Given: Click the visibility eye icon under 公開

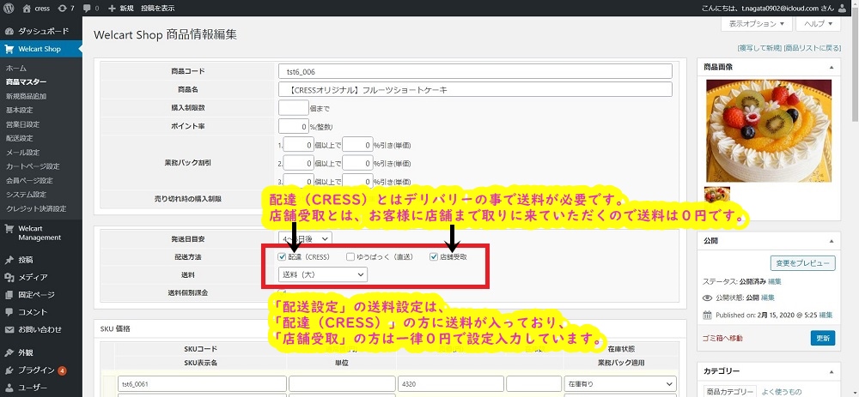Looking at the screenshot, I should click(x=707, y=298).
